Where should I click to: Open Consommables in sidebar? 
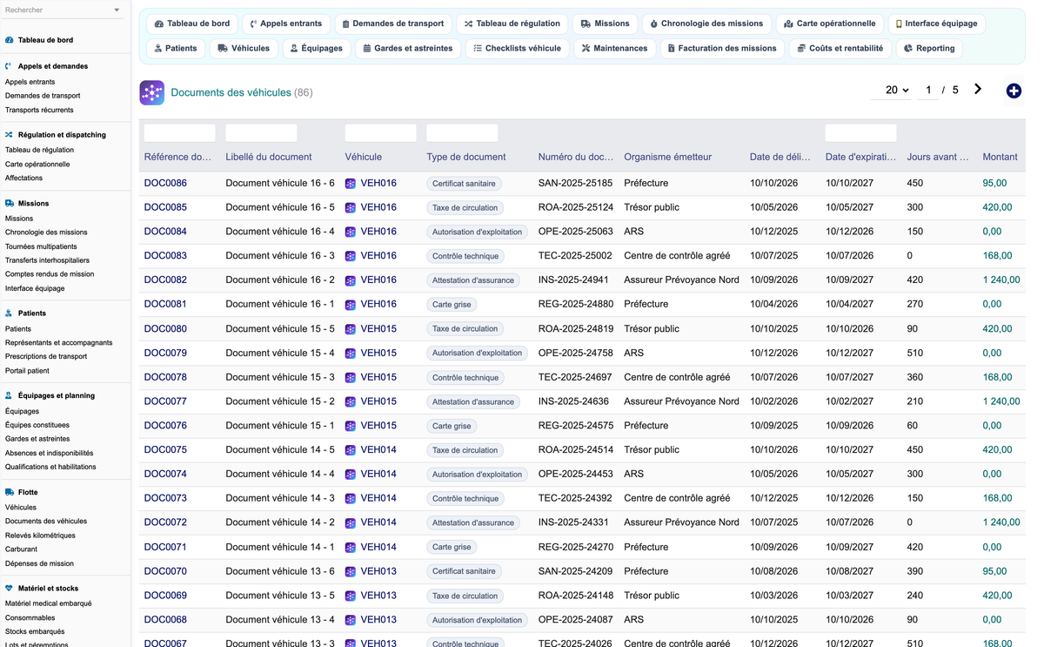point(30,617)
